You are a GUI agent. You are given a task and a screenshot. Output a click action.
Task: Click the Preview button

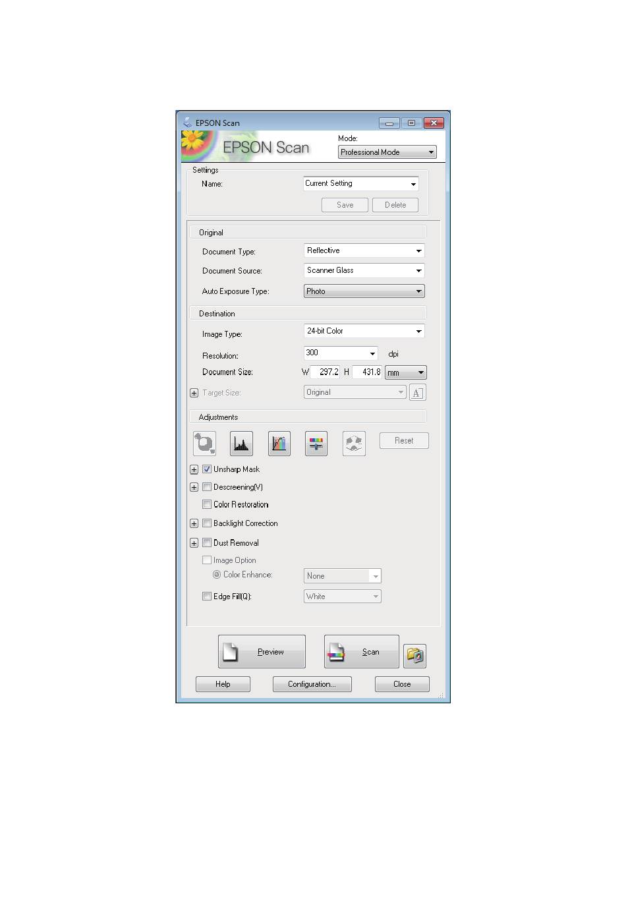pyautogui.click(x=262, y=652)
